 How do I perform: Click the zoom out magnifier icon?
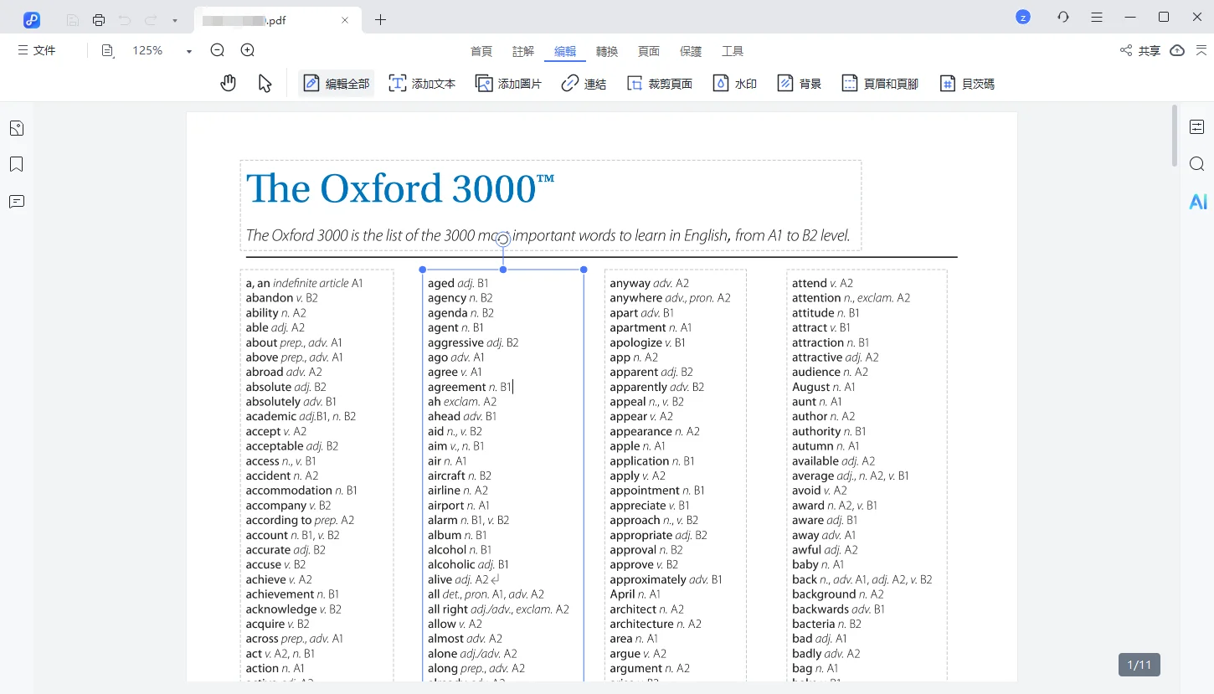pos(218,50)
